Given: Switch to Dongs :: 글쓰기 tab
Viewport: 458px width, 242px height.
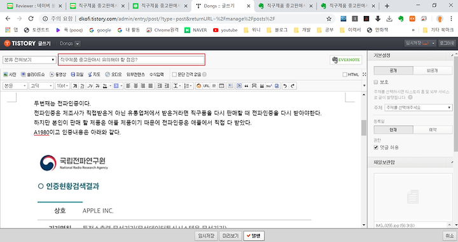Looking at the screenshot, I should [223, 6].
